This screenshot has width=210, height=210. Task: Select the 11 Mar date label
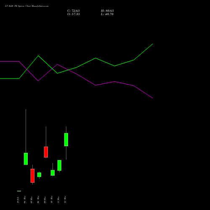(x=58, y=199)
